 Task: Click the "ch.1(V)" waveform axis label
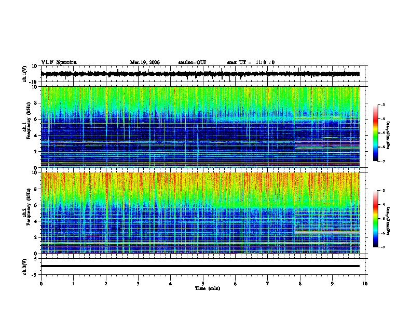coord(25,74)
